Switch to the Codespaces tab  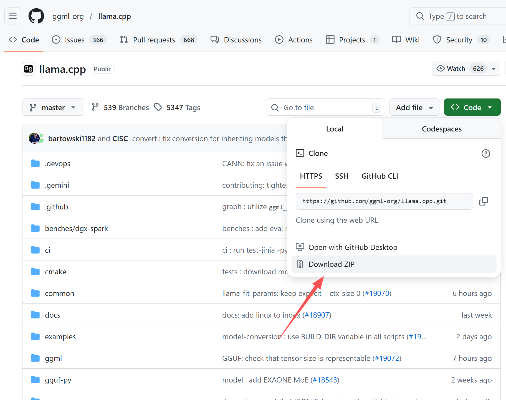coord(442,129)
